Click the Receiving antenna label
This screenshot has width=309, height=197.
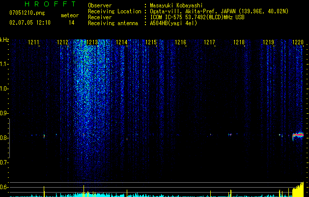[x=113, y=23]
